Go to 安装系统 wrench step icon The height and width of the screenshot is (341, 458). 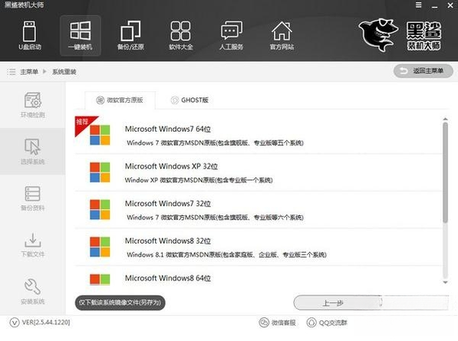click(32, 291)
